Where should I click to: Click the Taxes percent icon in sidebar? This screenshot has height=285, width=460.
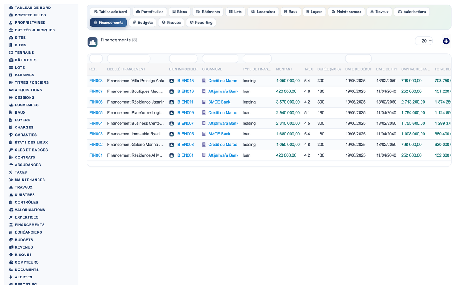(x=11, y=173)
